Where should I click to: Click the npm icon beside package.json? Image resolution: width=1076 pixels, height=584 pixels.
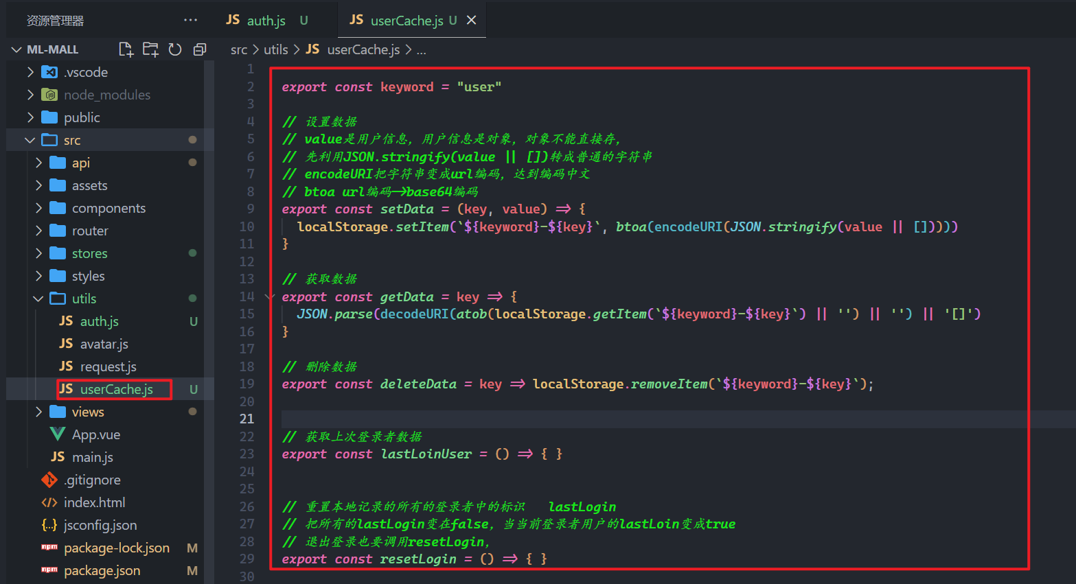pyautogui.click(x=49, y=570)
